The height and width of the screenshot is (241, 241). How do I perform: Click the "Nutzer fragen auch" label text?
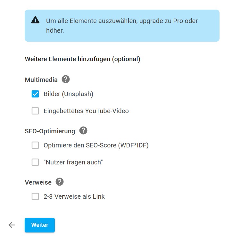click(x=73, y=162)
